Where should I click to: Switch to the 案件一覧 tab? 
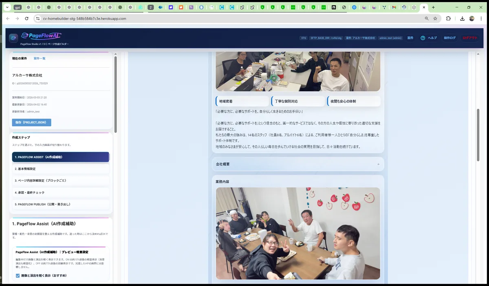[x=40, y=58]
